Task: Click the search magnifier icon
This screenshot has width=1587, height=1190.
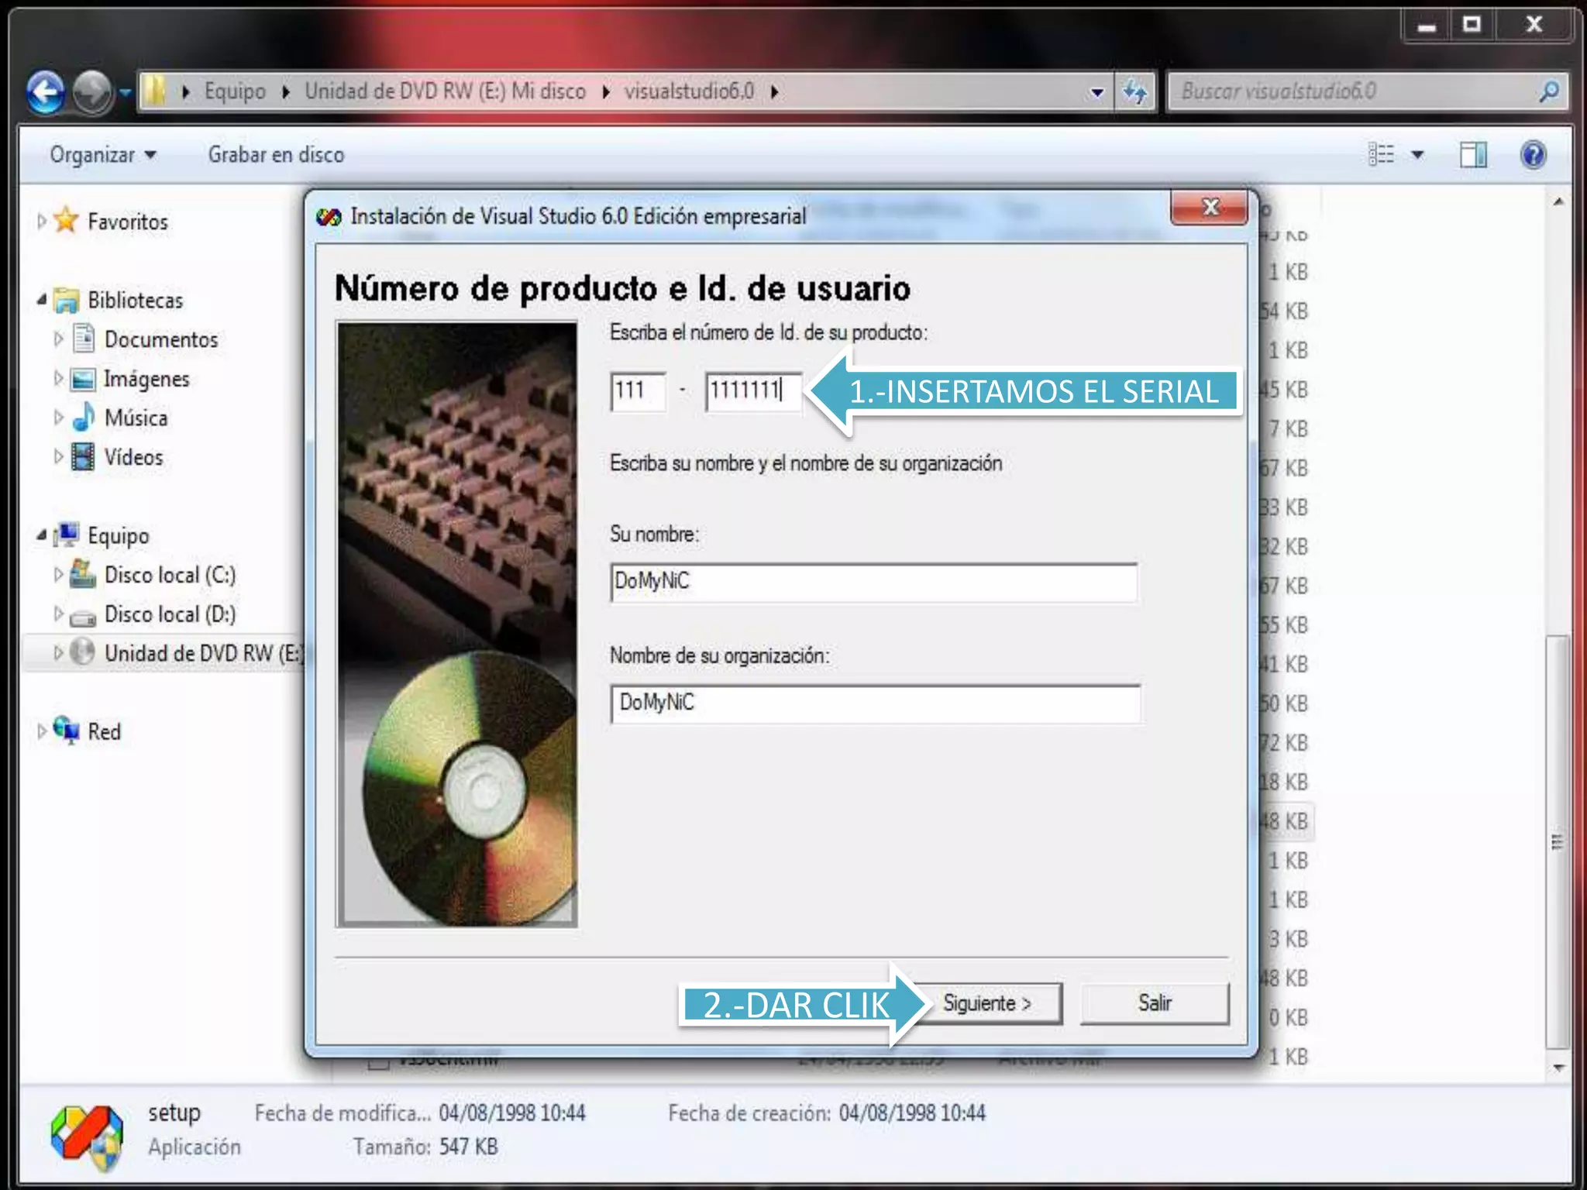Action: tap(1549, 91)
